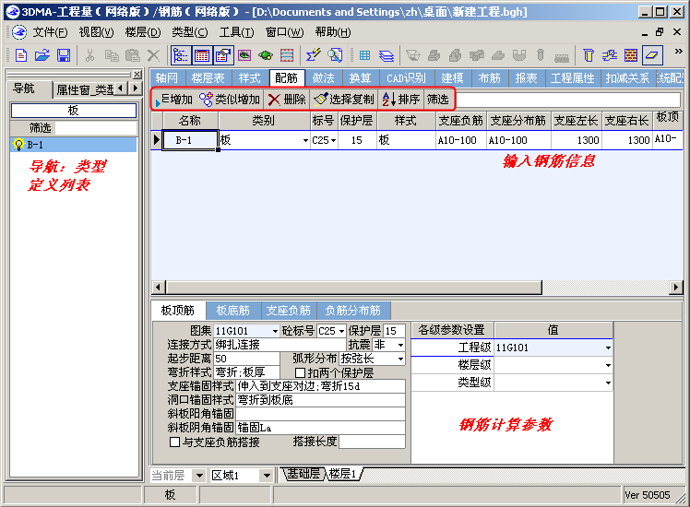
Task: Click the beam component toolbar icon
Action: [610, 55]
